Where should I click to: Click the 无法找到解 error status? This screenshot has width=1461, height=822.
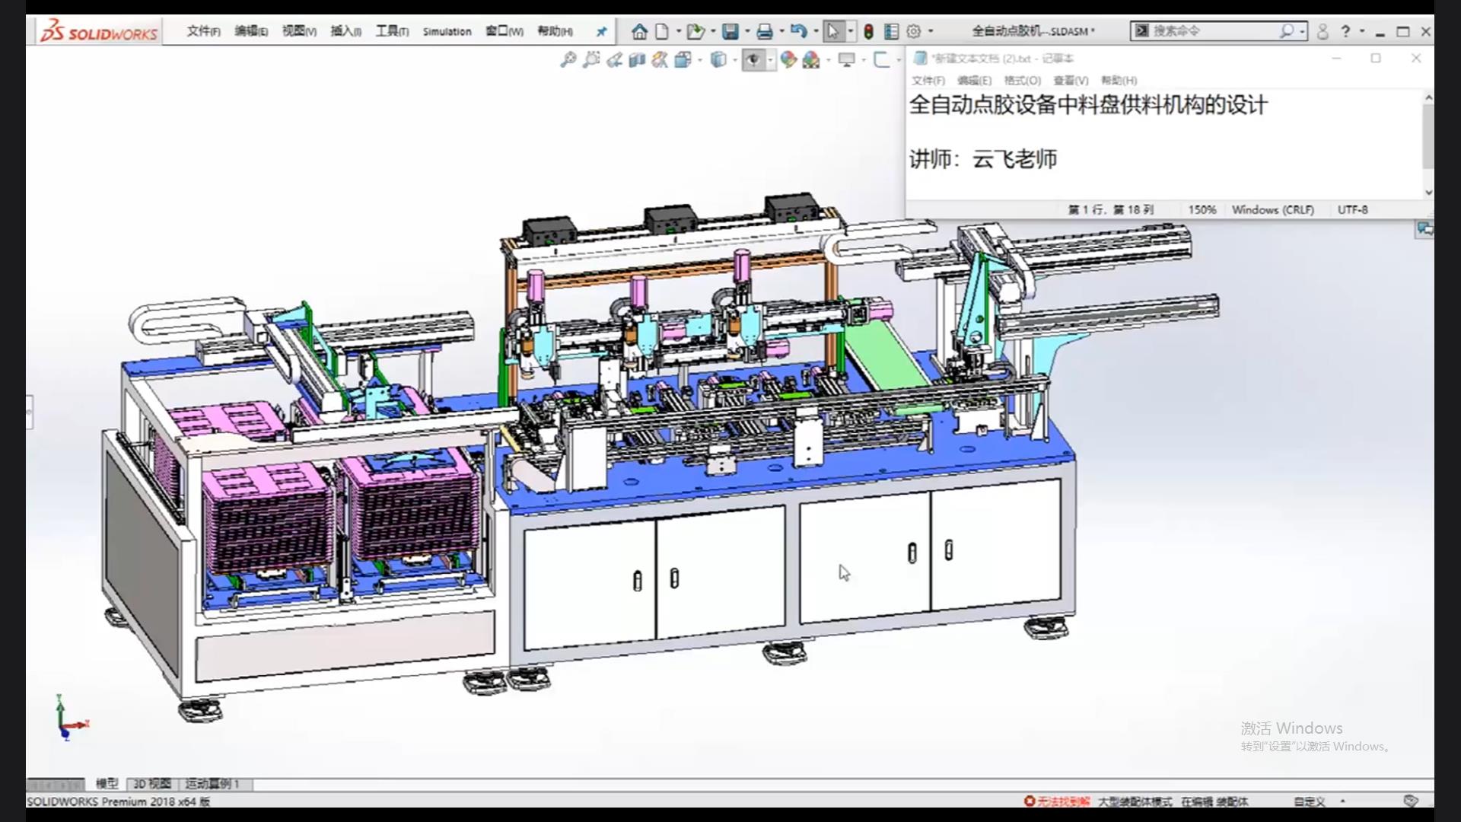(x=1057, y=801)
